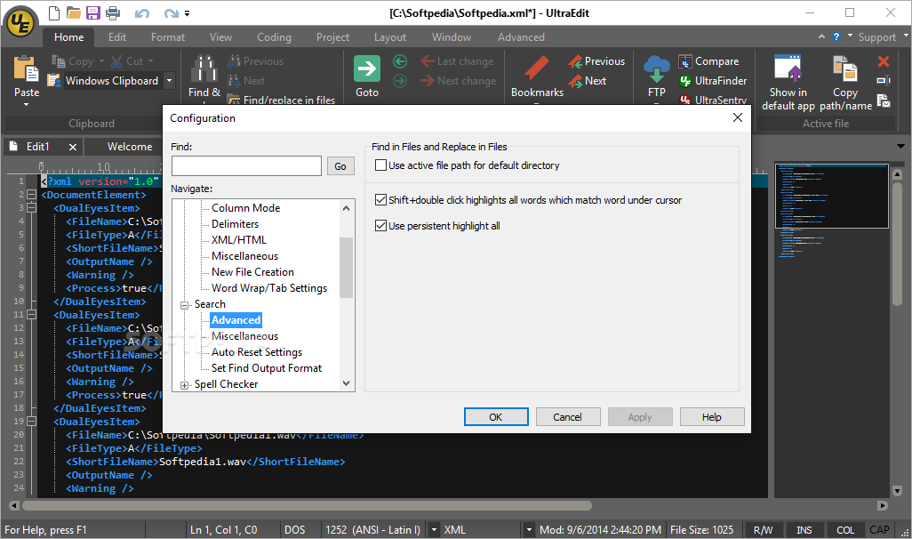This screenshot has height=539, width=912.
Task: Click the blue help question mark
Action: pyautogui.click(x=836, y=36)
